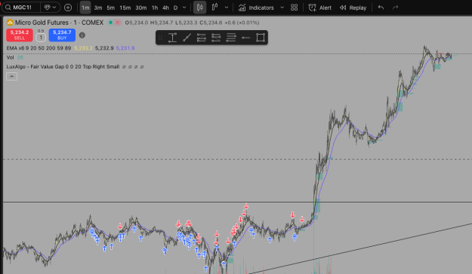The height and width of the screenshot is (274, 472).
Task: Edit the order quantity field showing 1
Action: 41,38
